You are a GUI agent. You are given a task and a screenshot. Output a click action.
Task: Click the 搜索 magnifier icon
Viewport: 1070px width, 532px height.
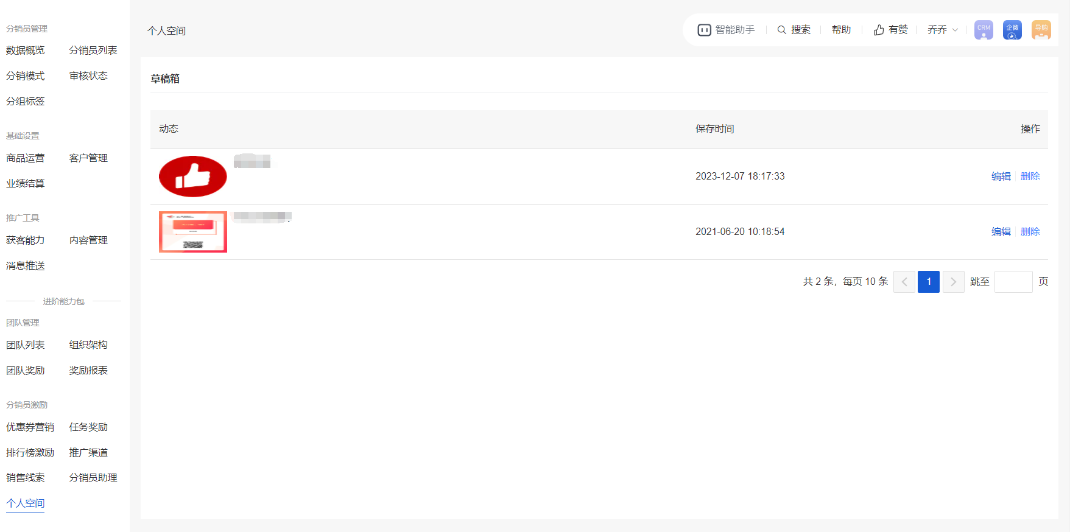[781, 30]
